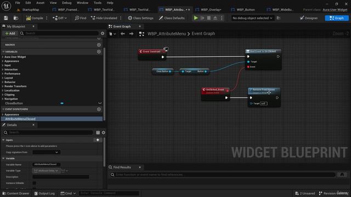Focus the Details panel search field
351x197 pixels.
pos(48,132)
